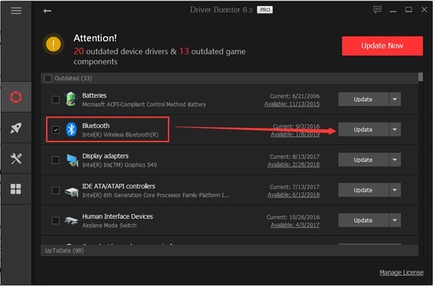This screenshot has height=286, width=433.
Task: Select the Scan lifebuoy sidebar icon
Action: (x=16, y=97)
